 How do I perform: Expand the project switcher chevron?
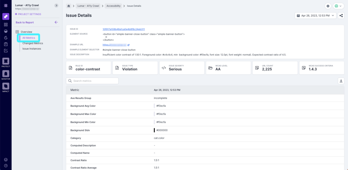[56, 5]
